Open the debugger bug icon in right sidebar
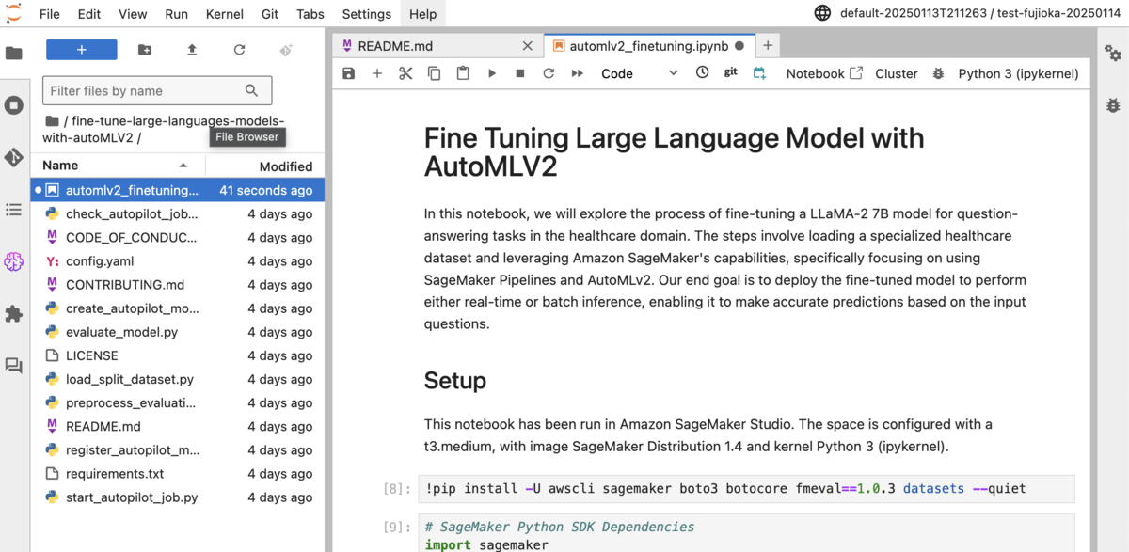Viewport: 1129px width, 552px height. pyautogui.click(x=1113, y=105)
